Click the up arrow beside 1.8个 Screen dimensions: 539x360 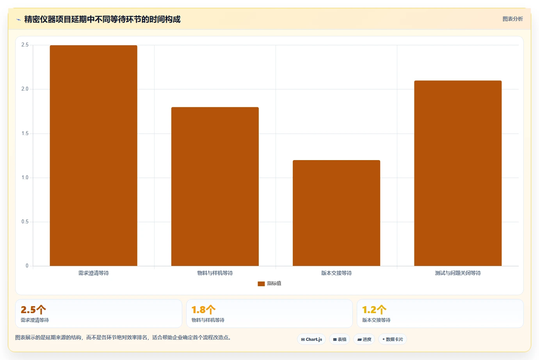pyautogui.click(x=211, y=310)
